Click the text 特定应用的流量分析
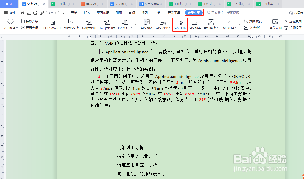Viewport: 304px width, 179px height. click(x=137, y=156)
